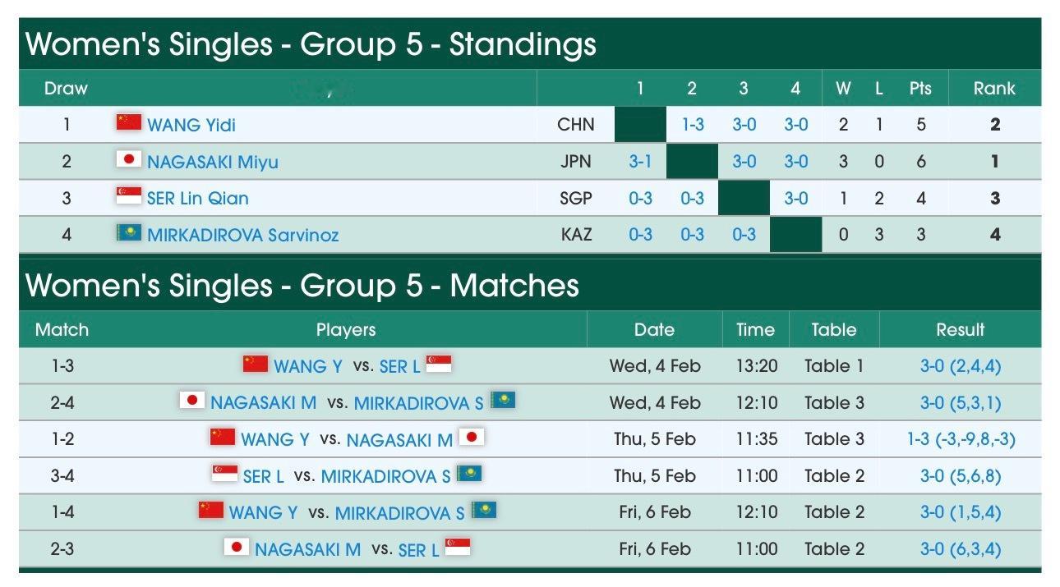The width and height of the screenshot is (1060, 587).
Task: Open NAGASAKI Miyu player profile link
Action: (213, 162)
